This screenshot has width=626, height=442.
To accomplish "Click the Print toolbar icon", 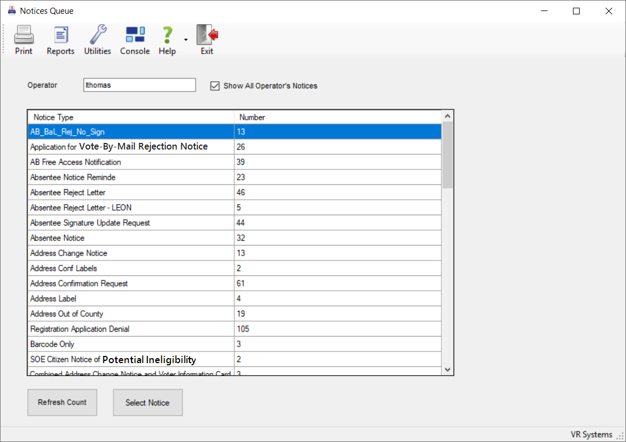I will point(24,35).
